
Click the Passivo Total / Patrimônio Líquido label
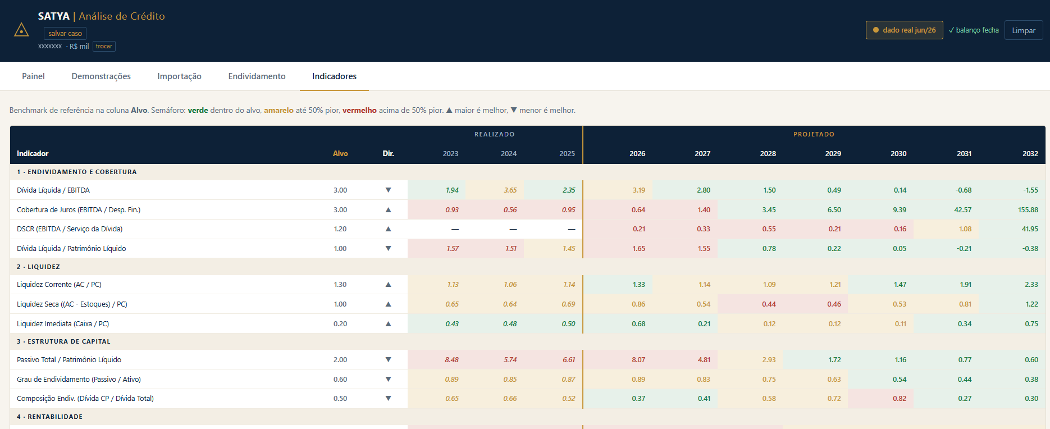(x=69, y=360)
